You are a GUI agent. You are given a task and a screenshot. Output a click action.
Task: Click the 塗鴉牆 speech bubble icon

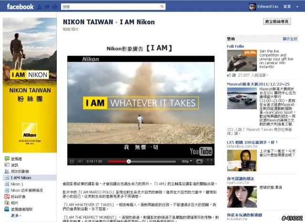coord(7,159)
